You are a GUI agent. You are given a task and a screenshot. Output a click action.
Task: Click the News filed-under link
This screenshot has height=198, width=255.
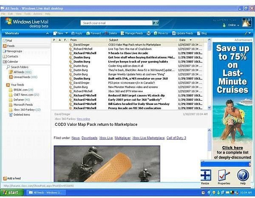76,138
